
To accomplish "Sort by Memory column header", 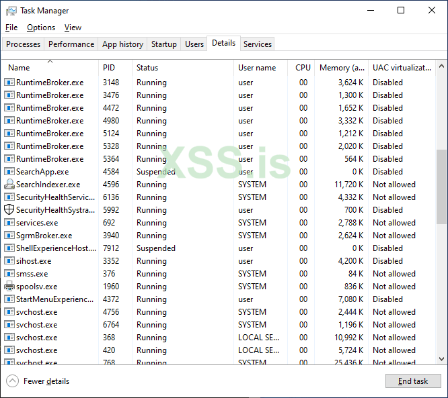I will point(342,68).
